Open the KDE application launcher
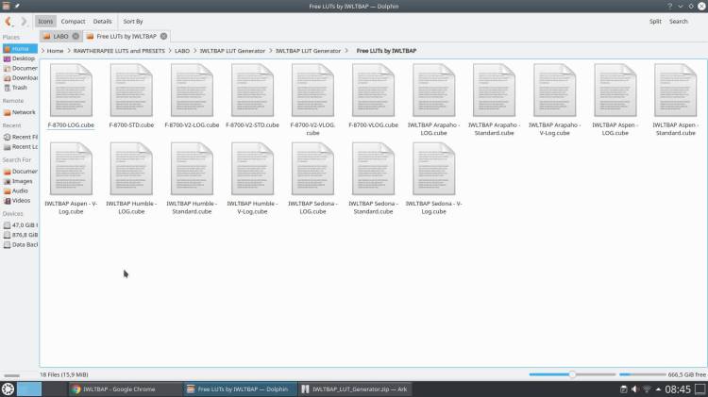The height and width of the screenshot is (397, 708). (x=8, y=389)
